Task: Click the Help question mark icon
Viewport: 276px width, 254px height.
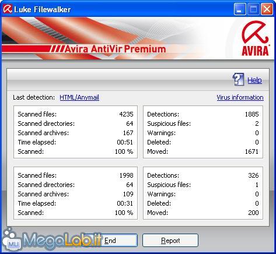Action: point(238,79)
